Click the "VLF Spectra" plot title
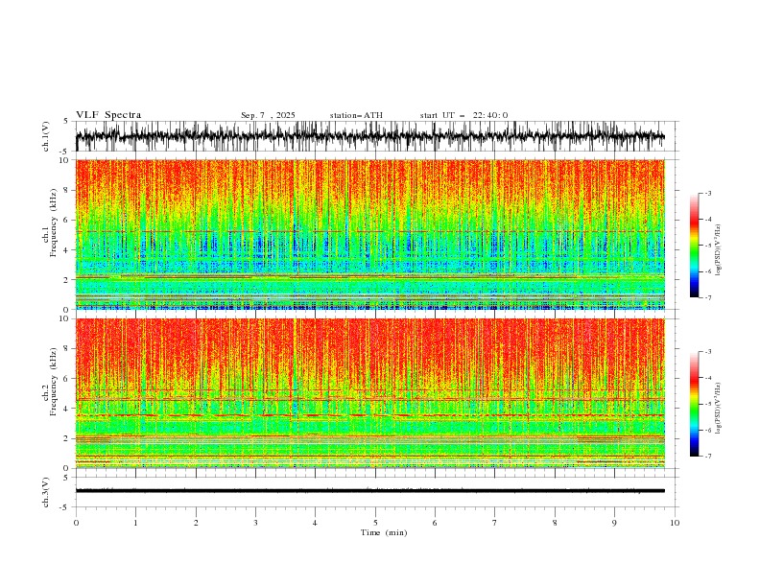The image size is (760, 587). [x=108, y=115]
